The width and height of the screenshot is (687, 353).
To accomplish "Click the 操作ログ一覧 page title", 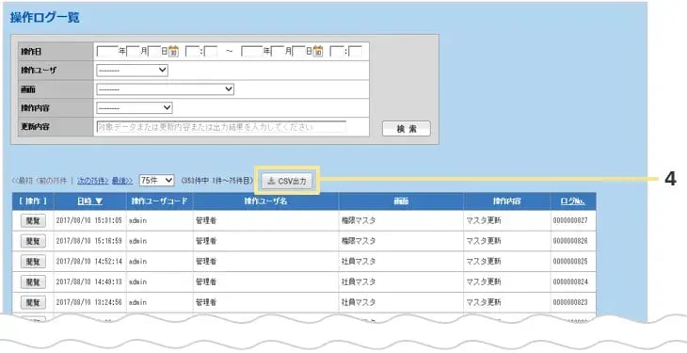I will [x=44, y=18].
